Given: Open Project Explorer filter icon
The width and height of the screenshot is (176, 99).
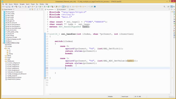Looking at the screenshot, I should point(35,9).
